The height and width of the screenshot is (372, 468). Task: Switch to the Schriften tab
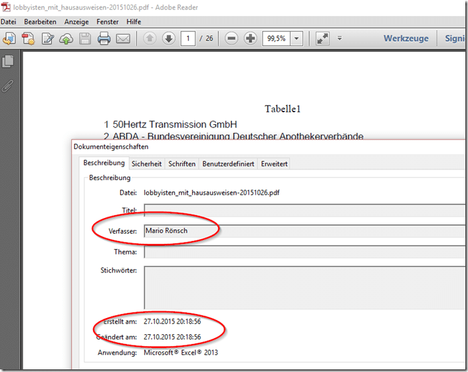(181, 164)
